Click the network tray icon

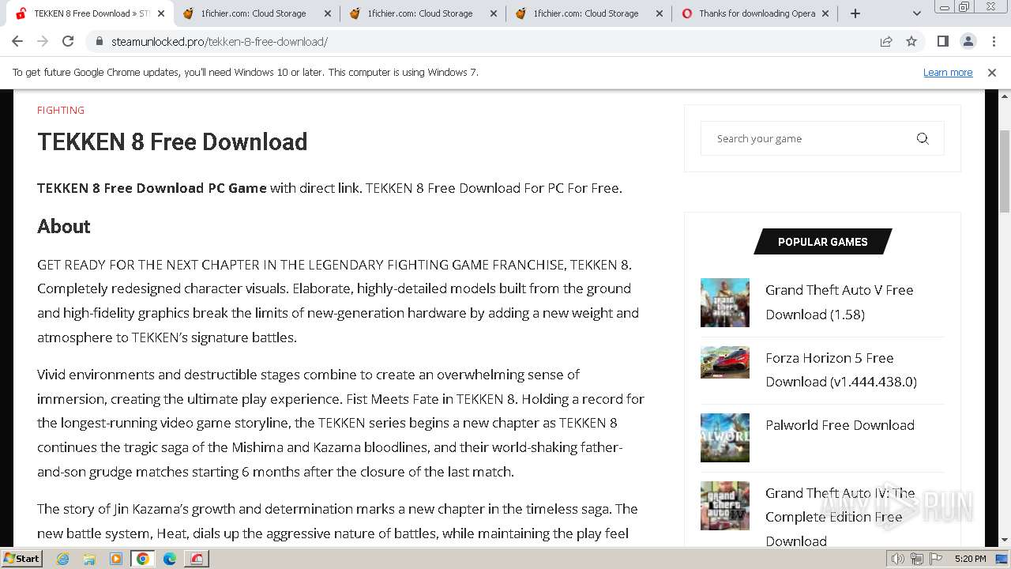(x=917, y=559)
